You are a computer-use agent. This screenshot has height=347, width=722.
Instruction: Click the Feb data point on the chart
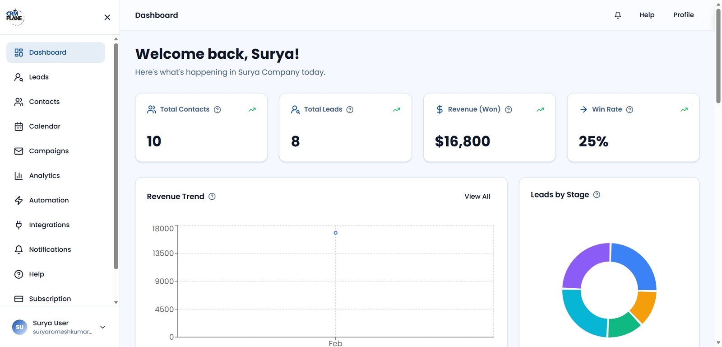(335, 233)
